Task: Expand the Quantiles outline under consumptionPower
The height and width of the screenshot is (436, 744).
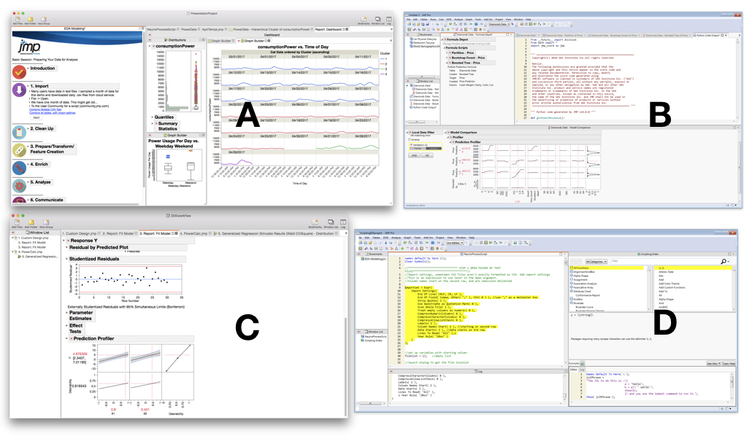Action: (x=152, y=117)
